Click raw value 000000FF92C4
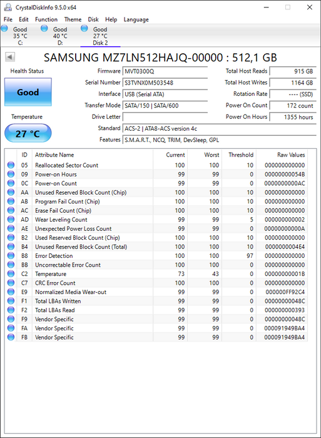The height and width of the screenshot is (438, 321). 285,292
